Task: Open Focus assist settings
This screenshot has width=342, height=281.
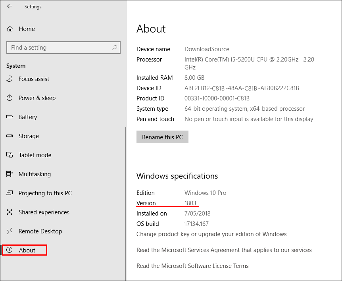Action: pos(34,79)
